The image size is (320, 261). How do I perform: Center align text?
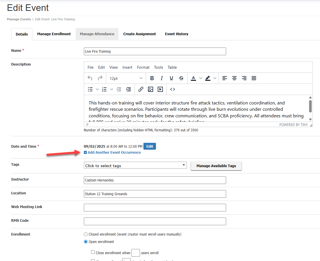pos(234,78)
